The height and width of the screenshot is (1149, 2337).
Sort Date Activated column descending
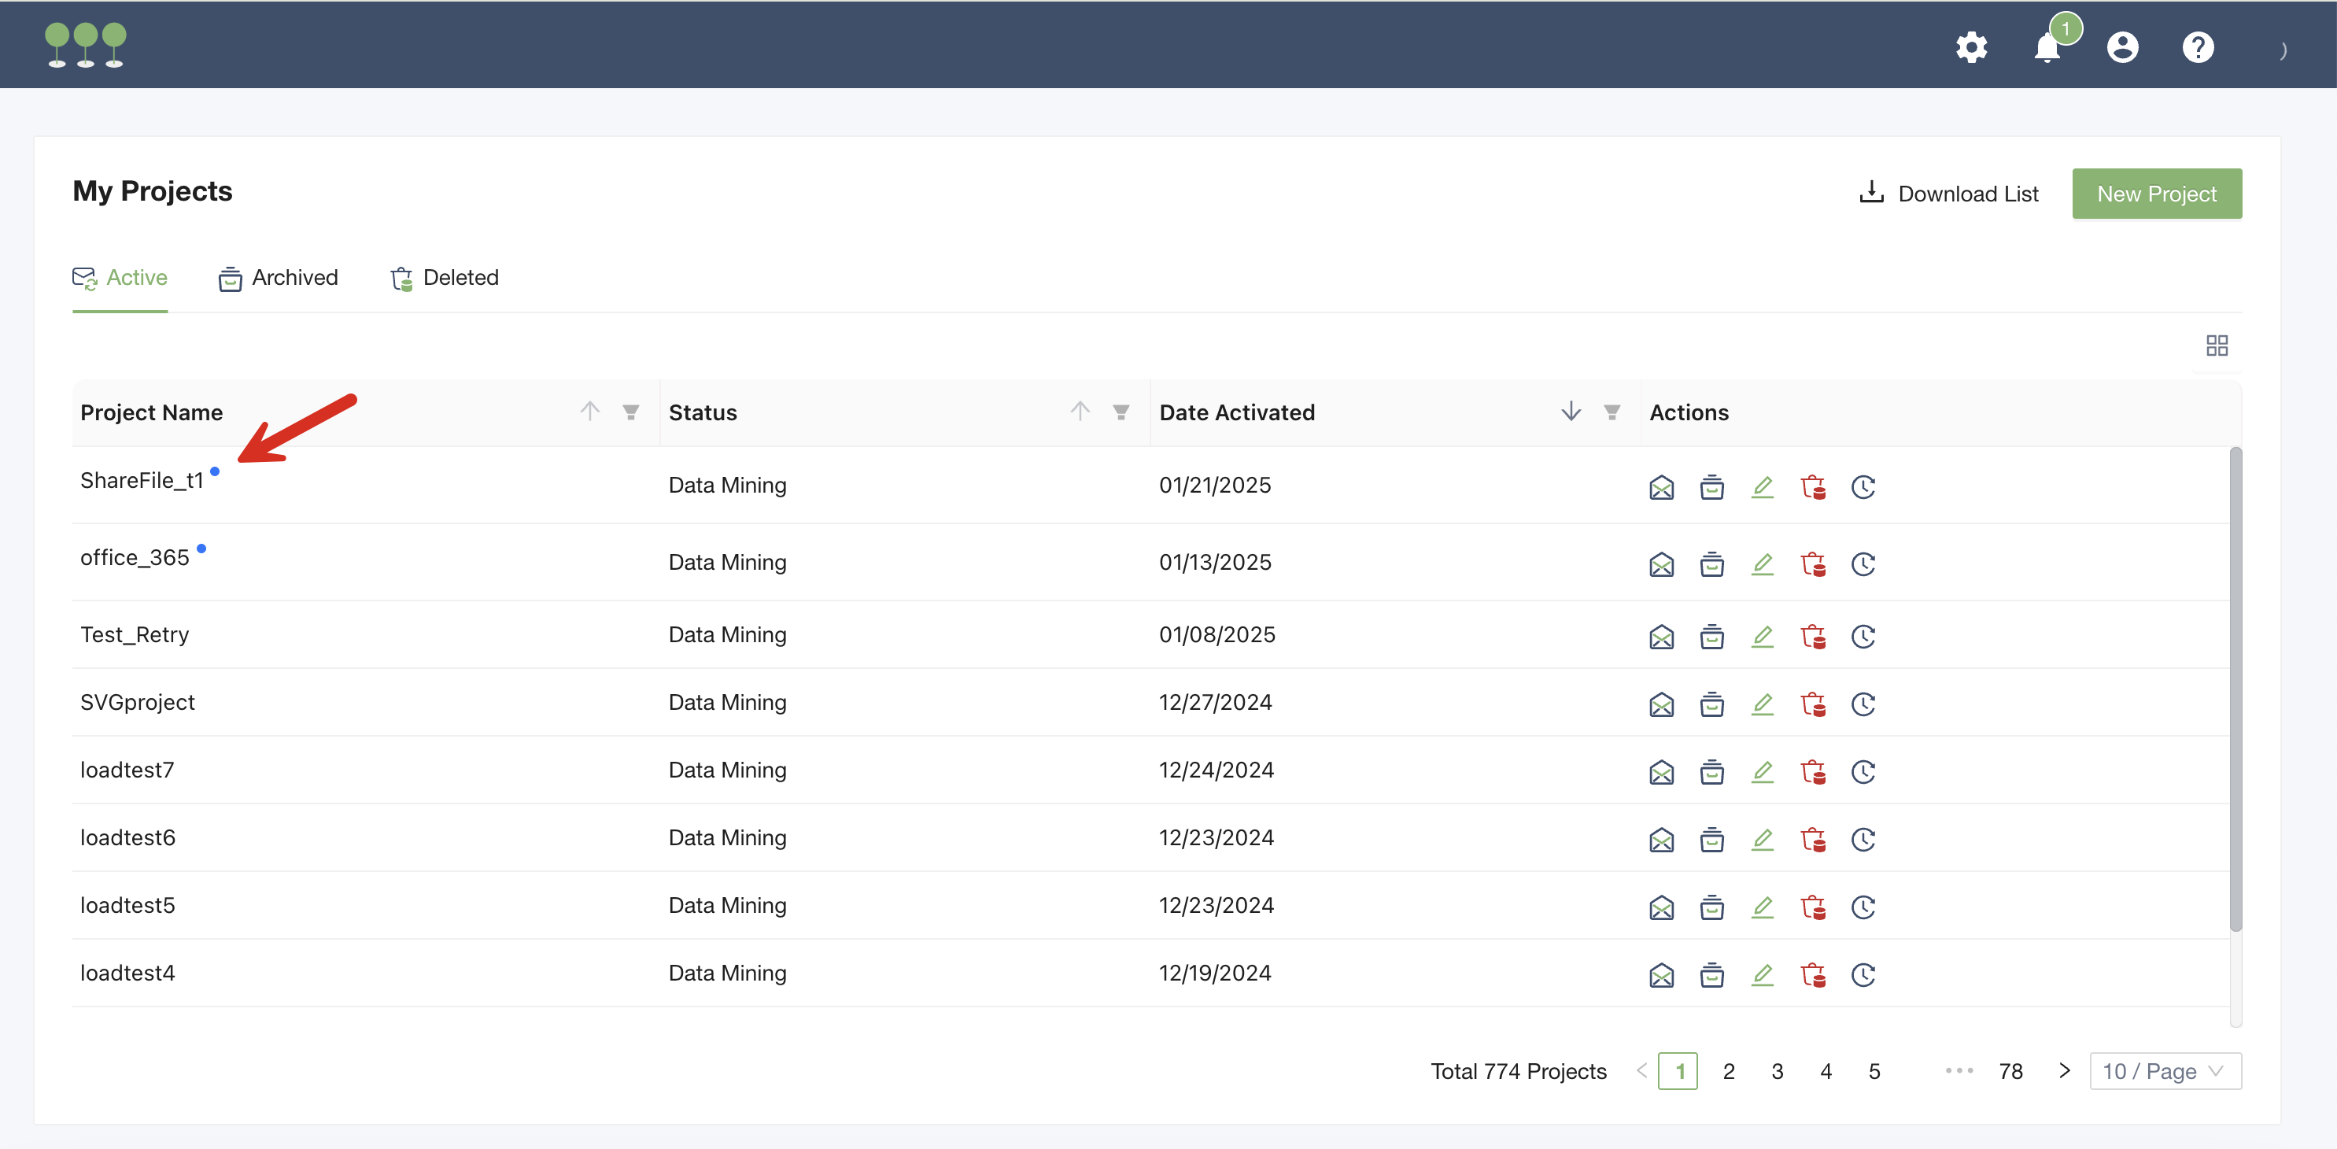1571,412
